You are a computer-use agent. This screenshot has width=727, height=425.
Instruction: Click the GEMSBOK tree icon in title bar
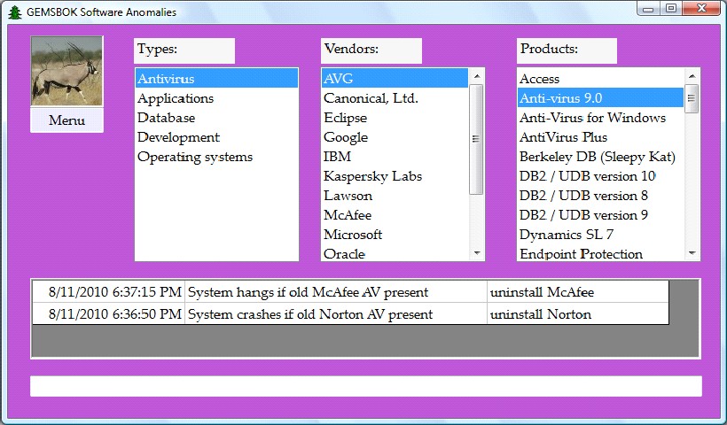tap(14, 12)
